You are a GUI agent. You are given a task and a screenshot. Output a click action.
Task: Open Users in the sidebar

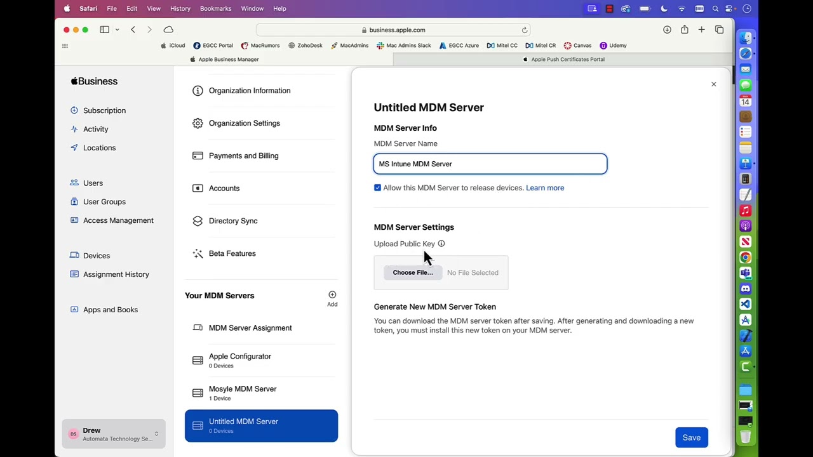pos(87,183)
